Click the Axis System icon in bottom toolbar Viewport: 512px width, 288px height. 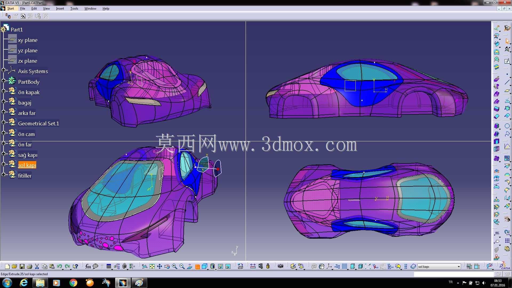click(329, 266)
